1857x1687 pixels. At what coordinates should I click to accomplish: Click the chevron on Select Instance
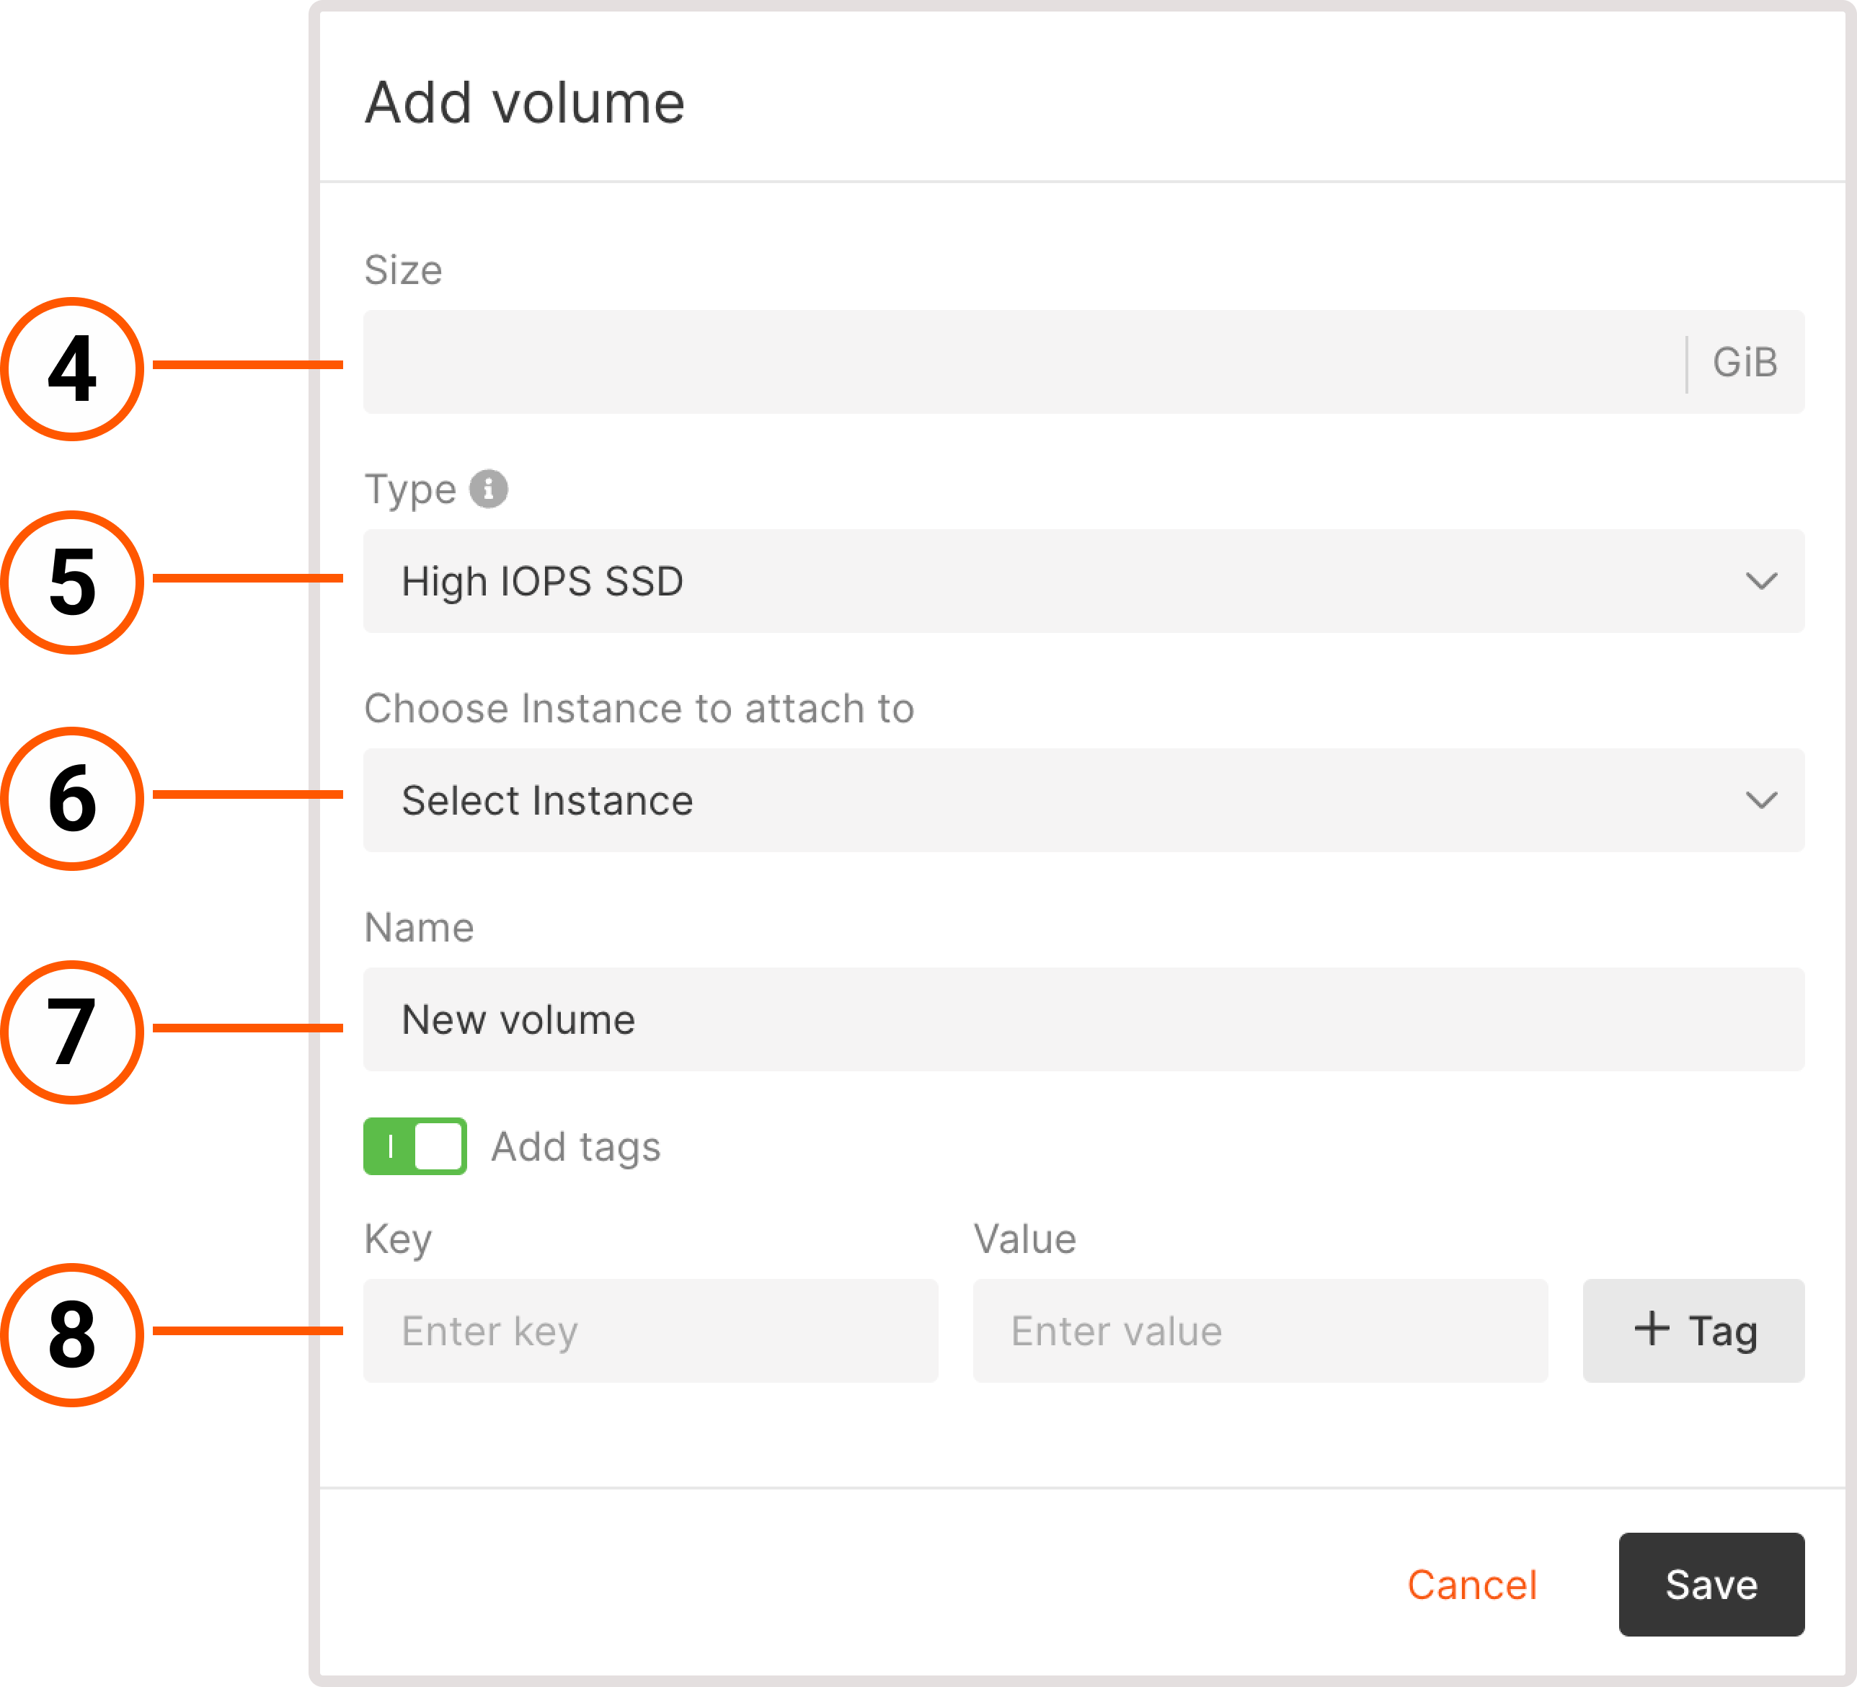click(1763, 801)
